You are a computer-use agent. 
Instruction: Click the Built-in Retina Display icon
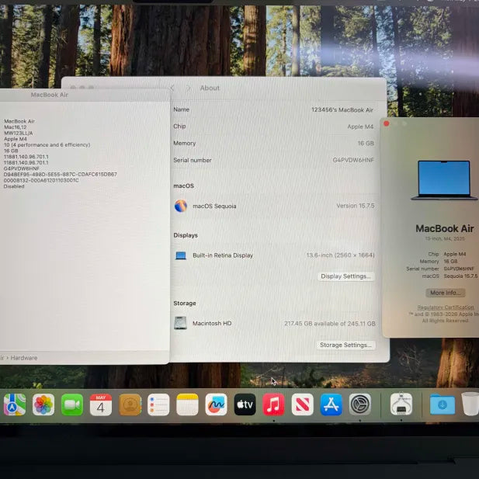[x=181, y=255]
